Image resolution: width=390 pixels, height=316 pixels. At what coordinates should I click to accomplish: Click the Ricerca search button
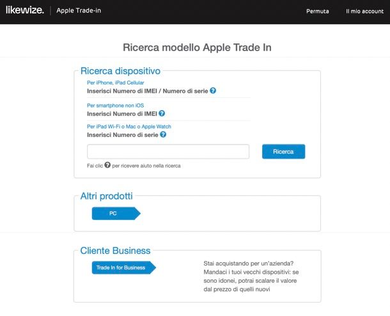pos(283,152)
